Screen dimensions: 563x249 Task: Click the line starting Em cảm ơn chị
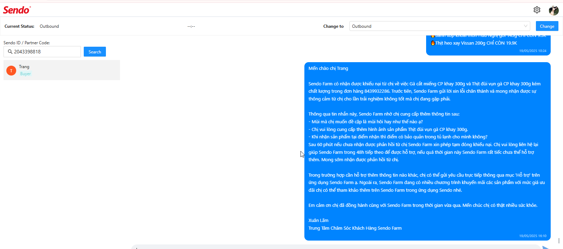point(423,205)
